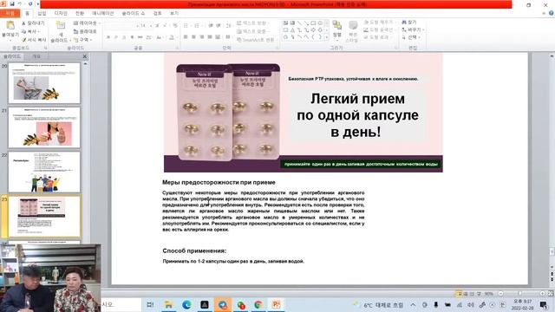Select the Slides (슬라이드) pane tab
The height and width of the screenshot is (312, 555).
click(12, 56)
